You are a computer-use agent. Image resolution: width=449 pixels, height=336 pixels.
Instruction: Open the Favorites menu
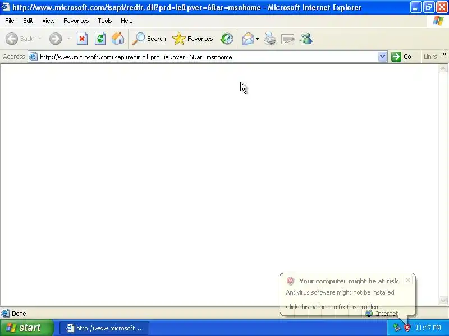click(x=76, y=21)
